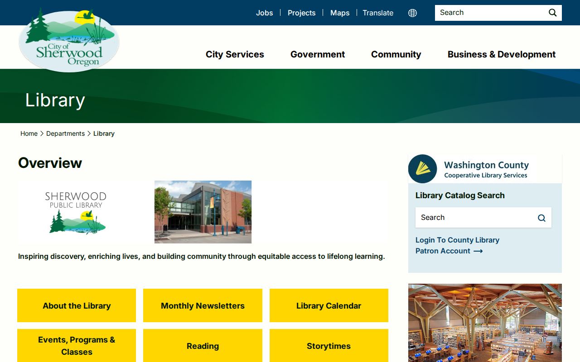580x362 pixels.
Task: Click the Library Catalog Search heading
Action: pos(460,195)
